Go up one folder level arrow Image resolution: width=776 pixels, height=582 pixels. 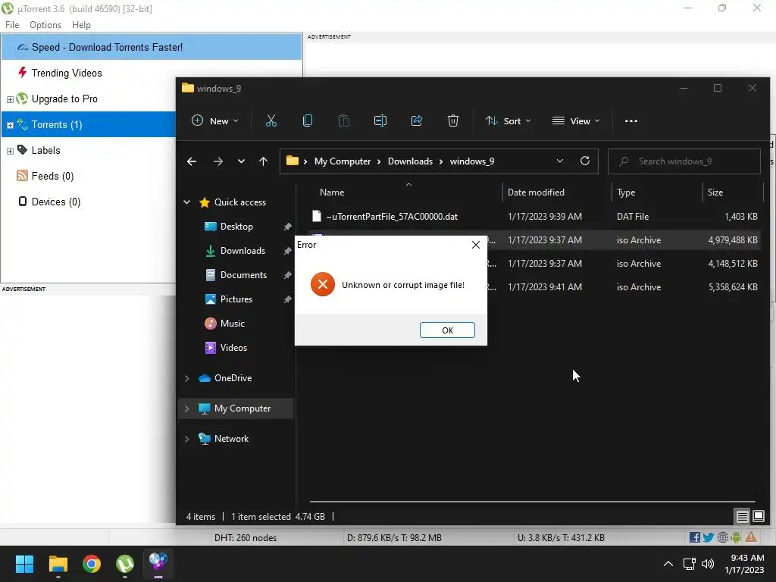coord(263,161)
